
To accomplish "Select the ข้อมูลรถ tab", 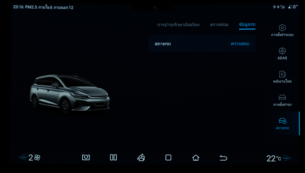I will pos(247,25).
